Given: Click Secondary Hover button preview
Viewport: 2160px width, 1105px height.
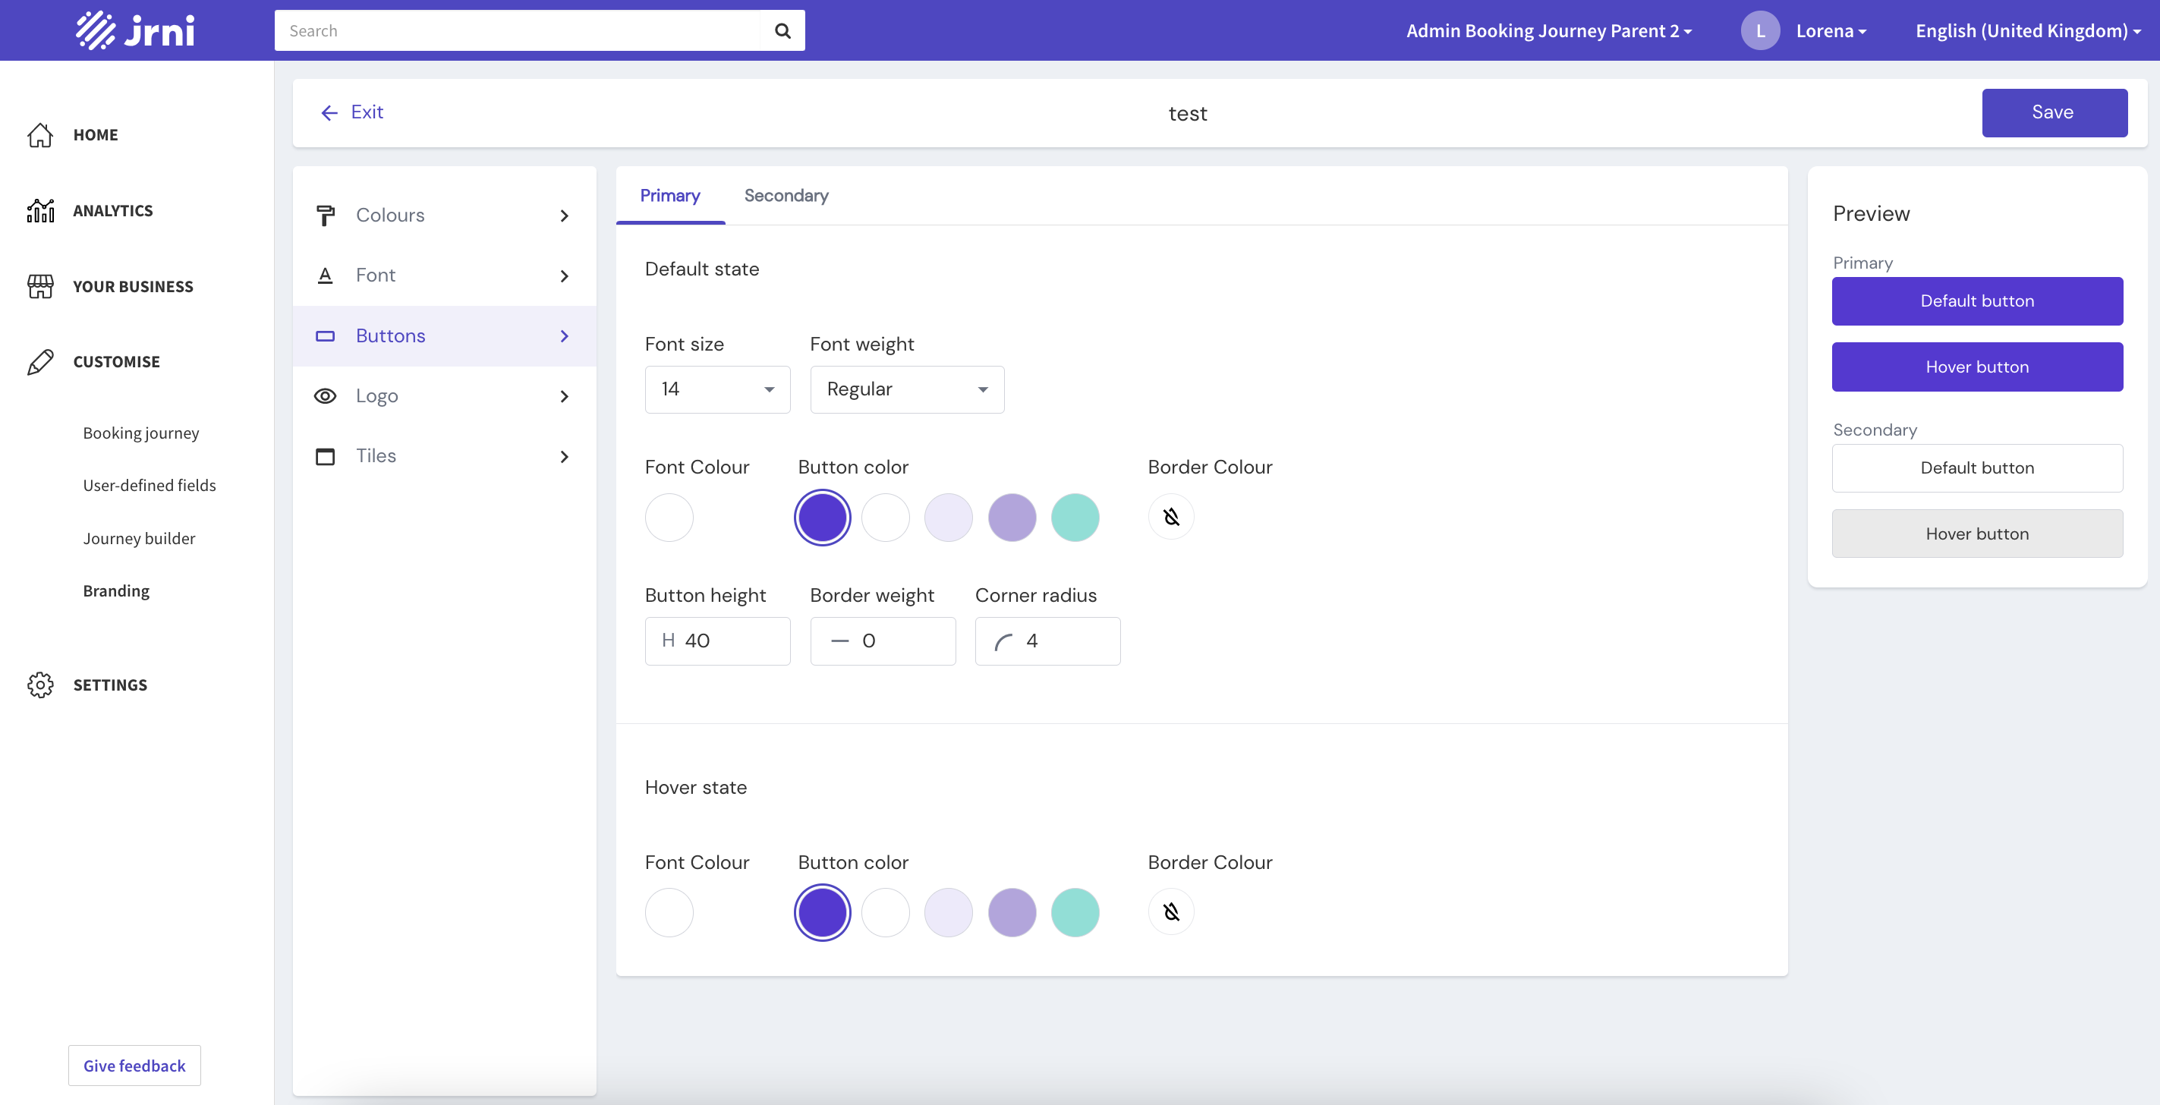Looking at the screenshot, I should (x=1977, y=534).
